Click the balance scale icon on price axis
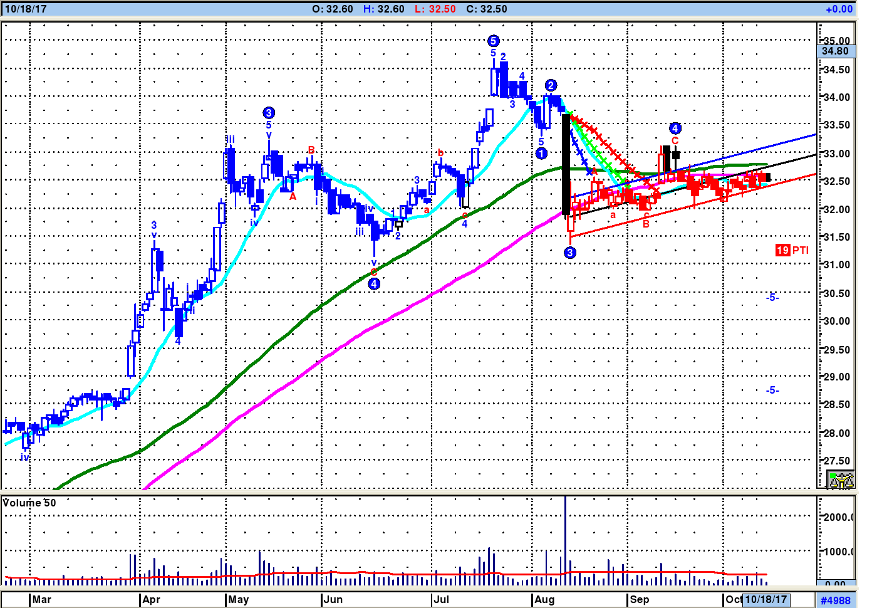877x608 pixels. (840, 480)
